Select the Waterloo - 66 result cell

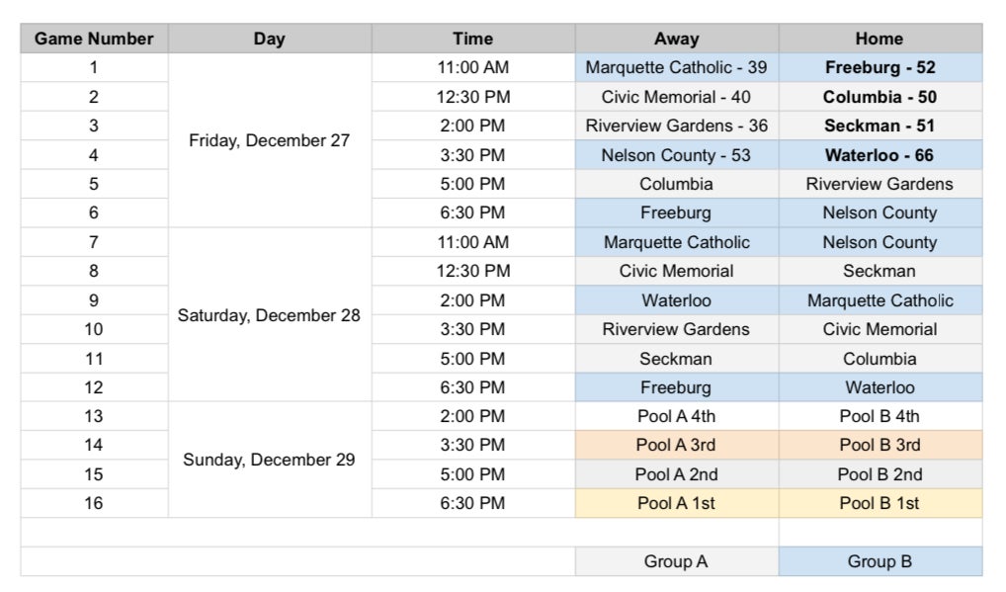(x=880, y=155)
